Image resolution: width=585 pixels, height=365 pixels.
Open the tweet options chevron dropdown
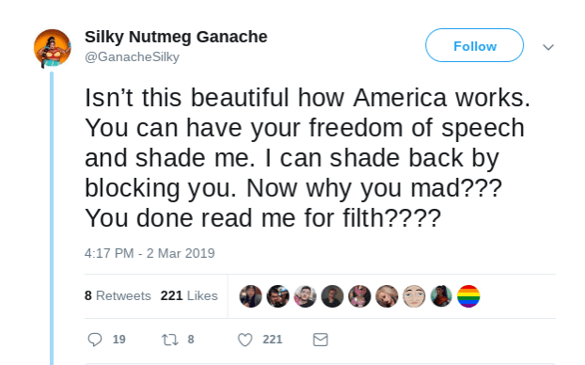(x=548, y=47)
